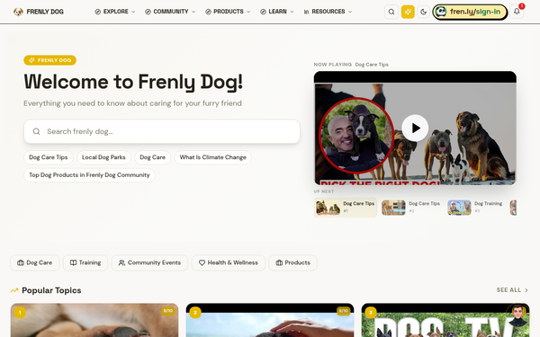
Task: Open the Products category tab
Action: point(292,262)
